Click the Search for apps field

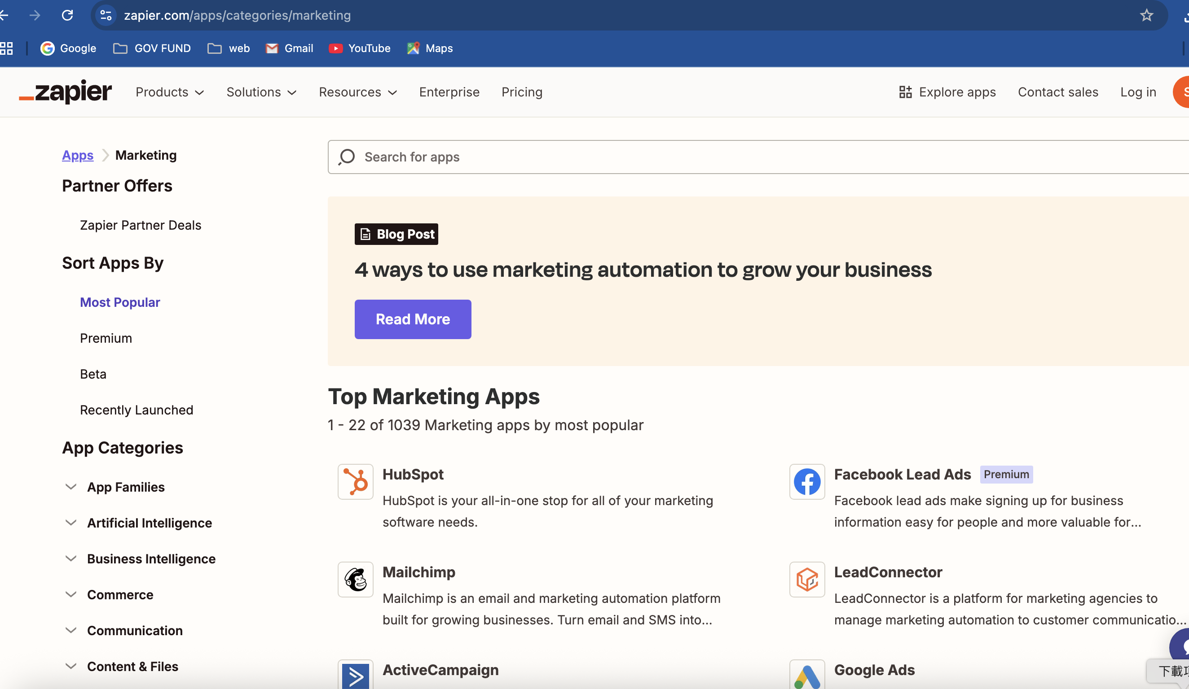(x=755, y=157)
